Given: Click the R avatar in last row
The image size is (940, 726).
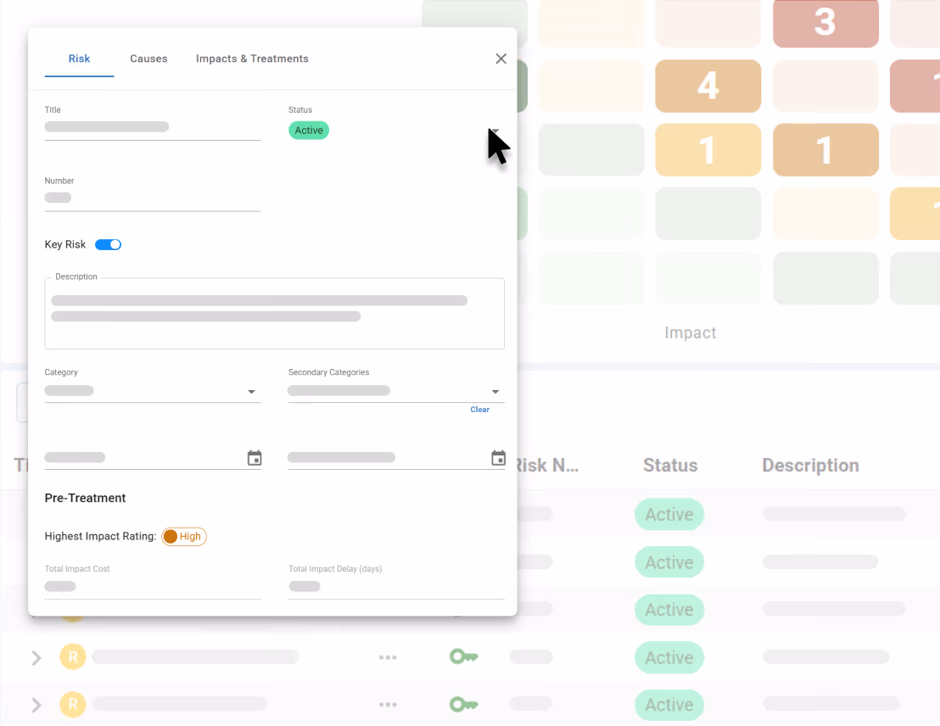Looking at the screenshot, I should 73,704.
